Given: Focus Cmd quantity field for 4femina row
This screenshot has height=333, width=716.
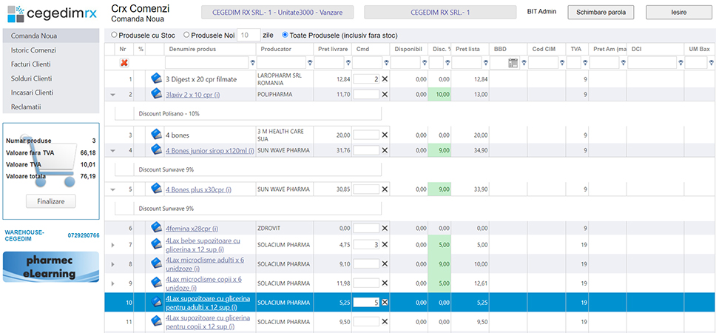Looking at the screenshot, I should (x=365, y=227).
